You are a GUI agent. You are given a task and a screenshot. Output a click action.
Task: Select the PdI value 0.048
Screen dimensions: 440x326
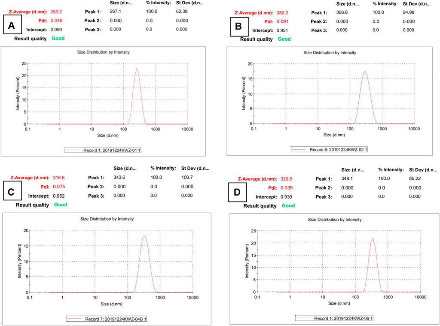[56, 21]
